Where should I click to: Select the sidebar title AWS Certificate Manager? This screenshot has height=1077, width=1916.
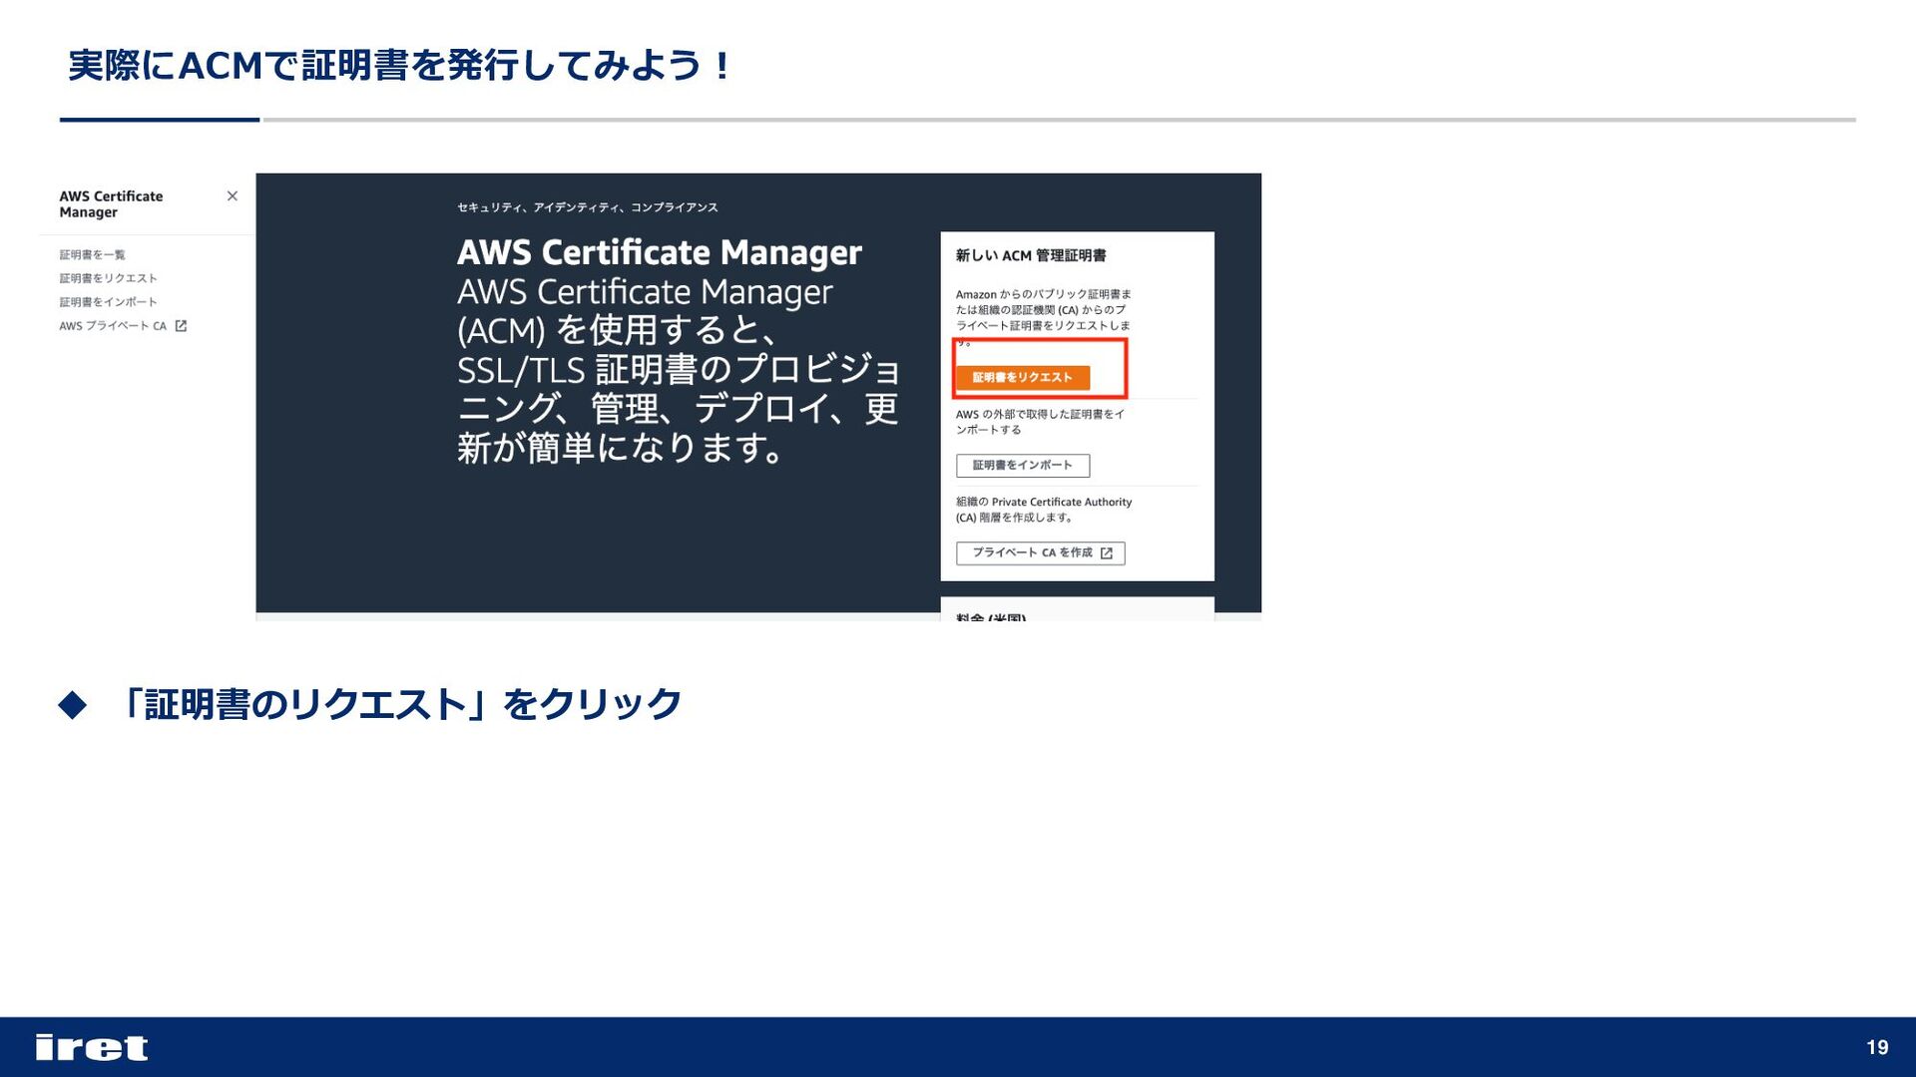(x=111, y=204)
